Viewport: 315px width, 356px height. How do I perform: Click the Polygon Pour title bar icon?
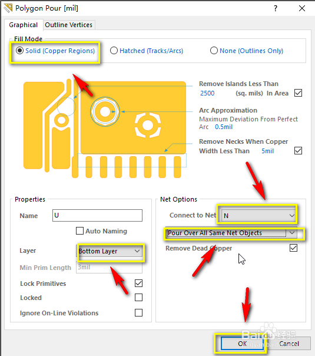[8, 8]
